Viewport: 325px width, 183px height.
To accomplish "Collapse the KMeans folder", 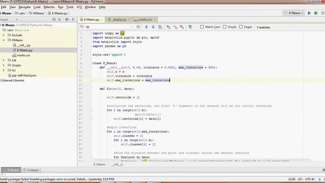I will 4,40.
